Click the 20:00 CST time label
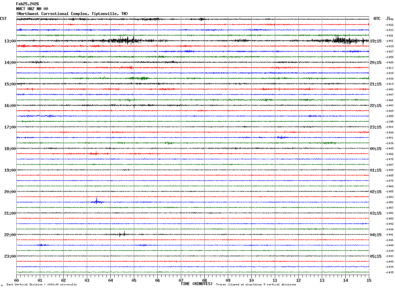Viewport: 395px width, 289px height. (10, 192)
